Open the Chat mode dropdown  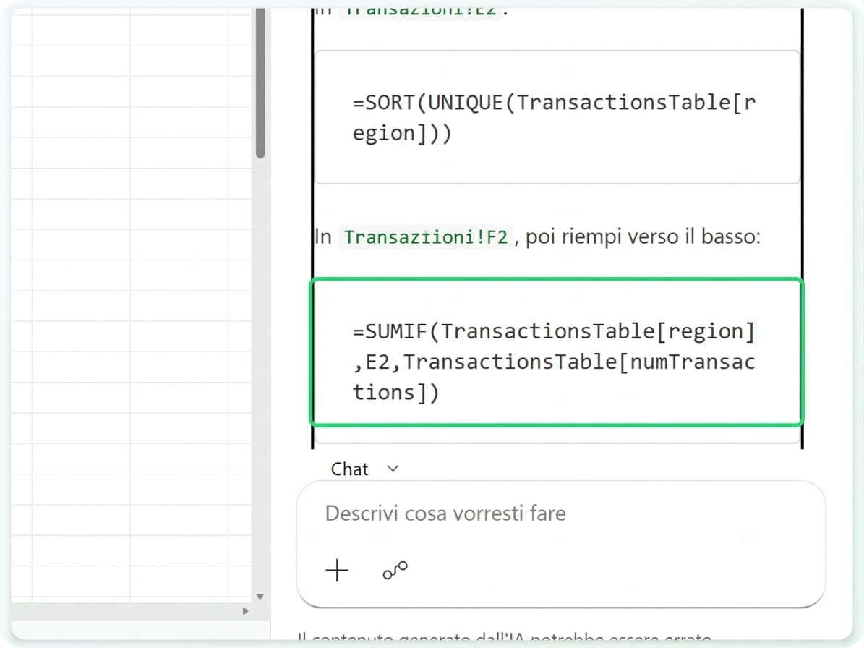pos(364,469)
